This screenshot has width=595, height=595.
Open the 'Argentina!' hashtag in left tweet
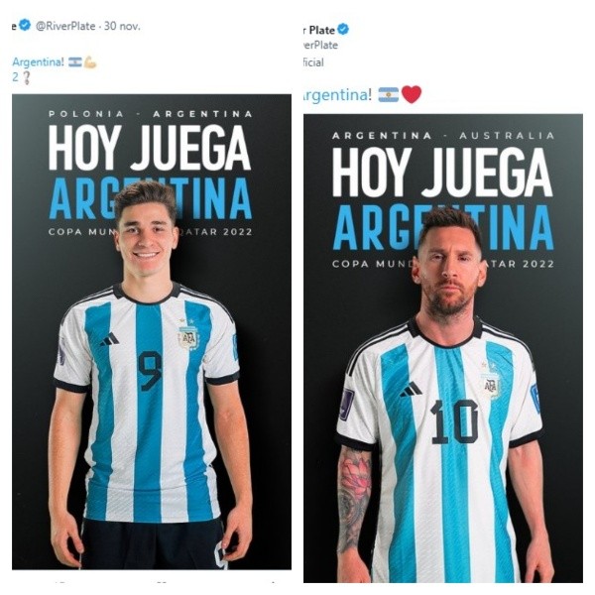coord(38,61)
